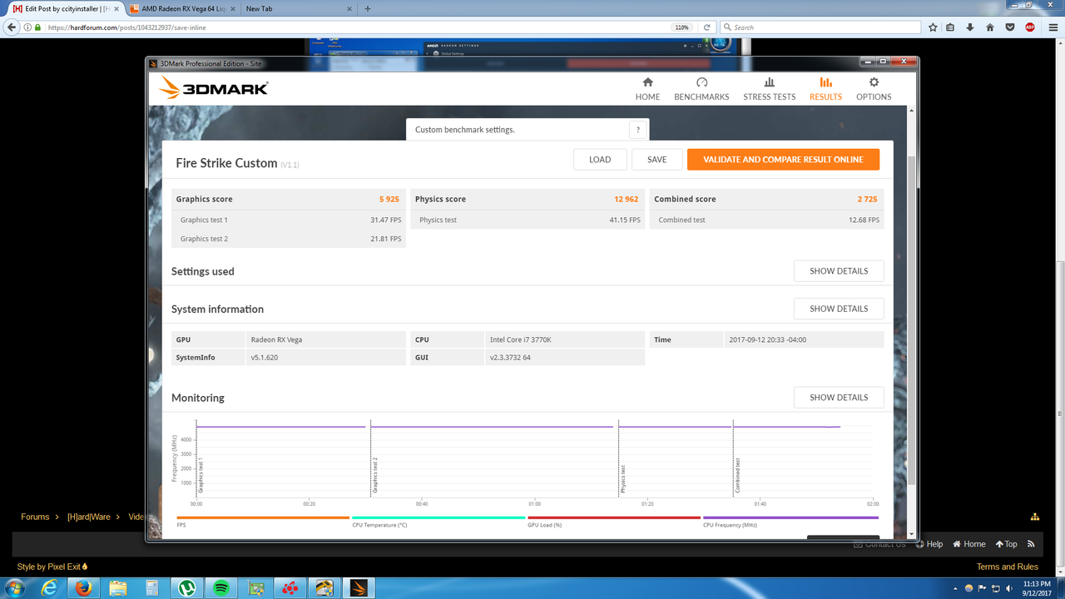
Task: Select the Results tab in 3DMark
Action: tap(825, 89)
